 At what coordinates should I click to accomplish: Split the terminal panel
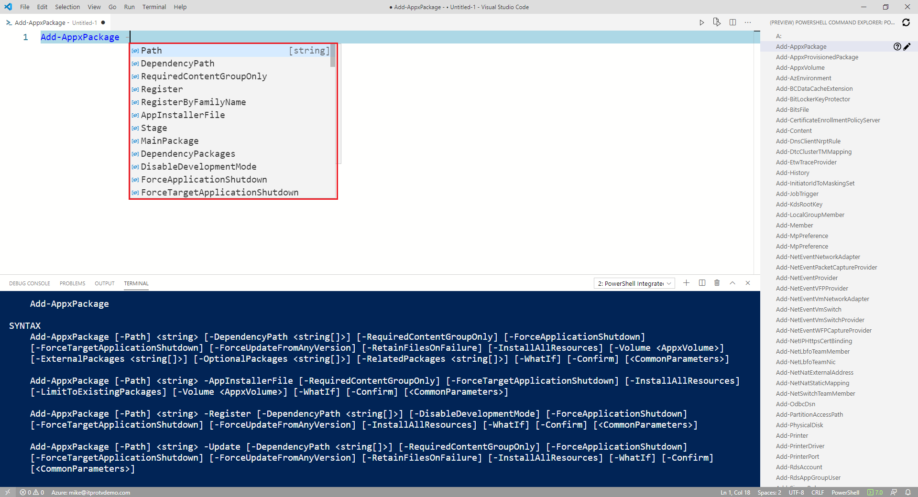[x=702, y=283]
